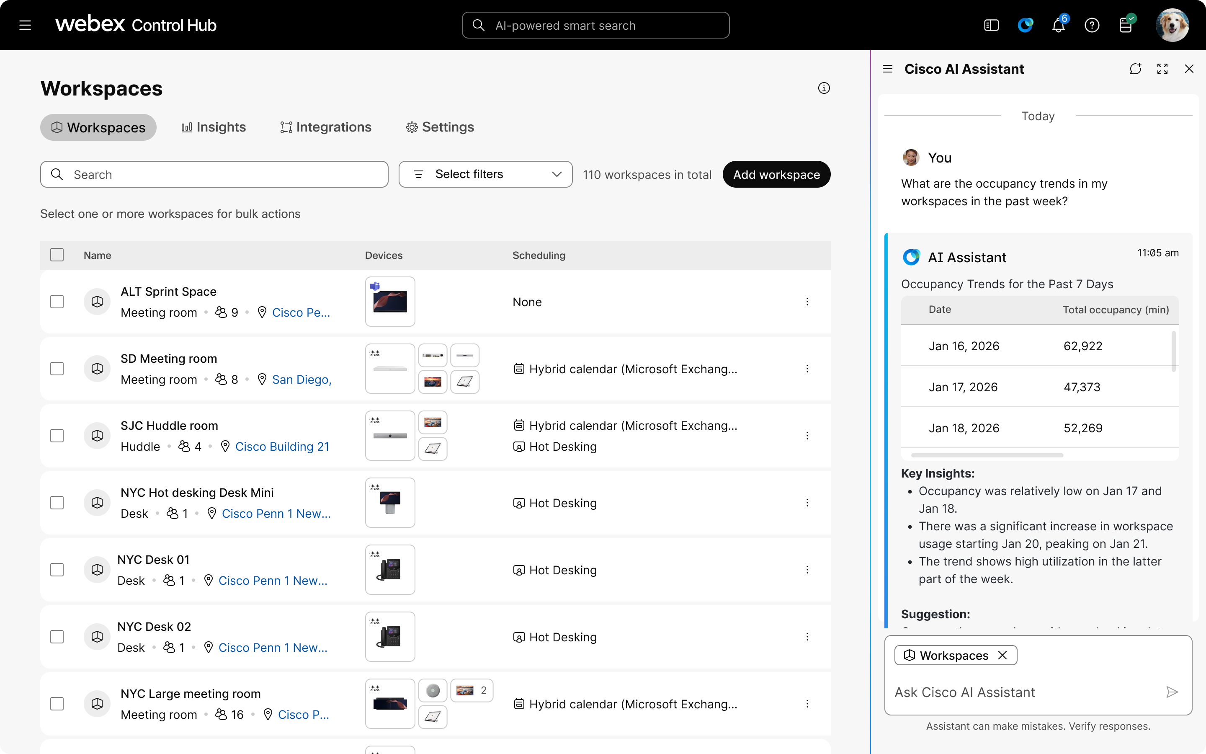Click the Devices column header
The image size is (1206, 754).
(x=384, y=256)
